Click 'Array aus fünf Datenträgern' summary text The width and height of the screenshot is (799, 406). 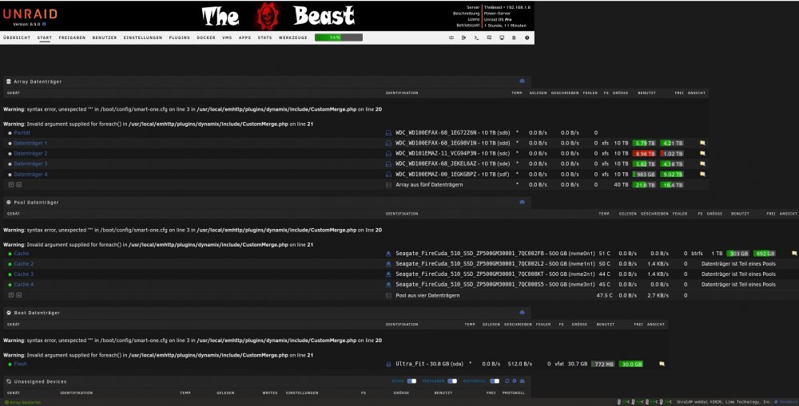tap(429, 185)
